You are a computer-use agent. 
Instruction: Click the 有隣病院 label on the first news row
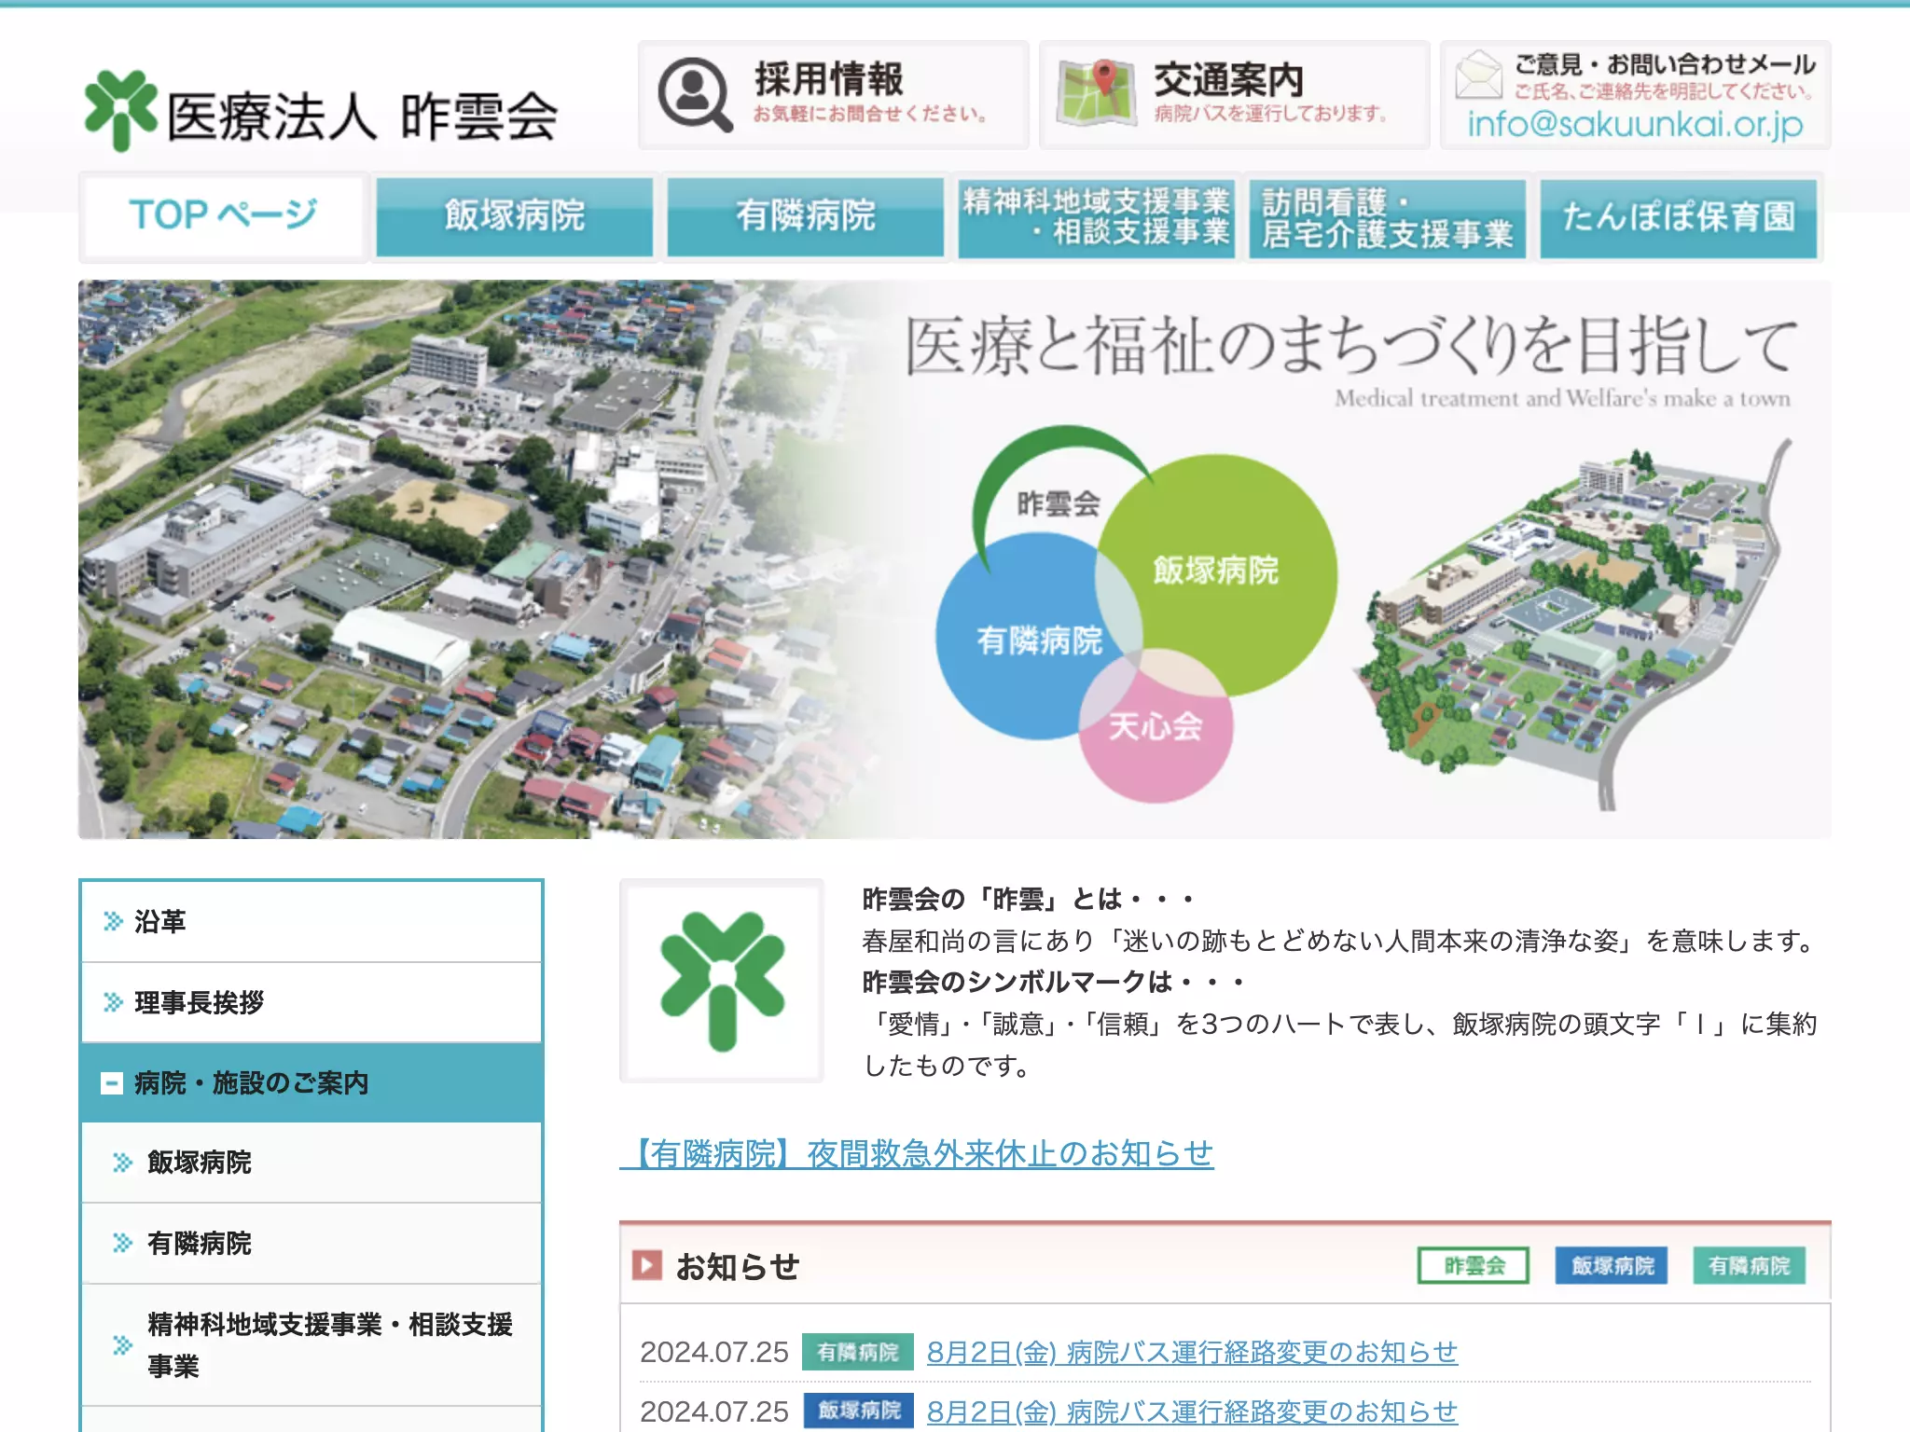pyautogui.click(x=858, y=1352)
